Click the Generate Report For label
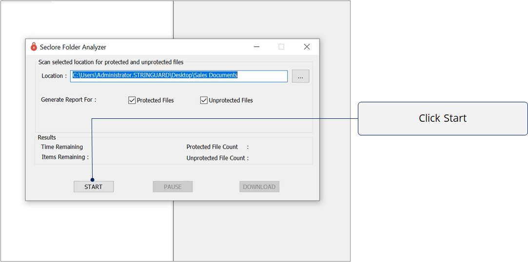 (68, 100)
